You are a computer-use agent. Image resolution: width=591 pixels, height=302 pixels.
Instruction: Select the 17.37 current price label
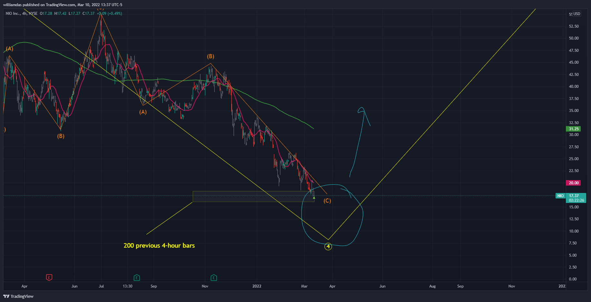click(x=574, y=196)
